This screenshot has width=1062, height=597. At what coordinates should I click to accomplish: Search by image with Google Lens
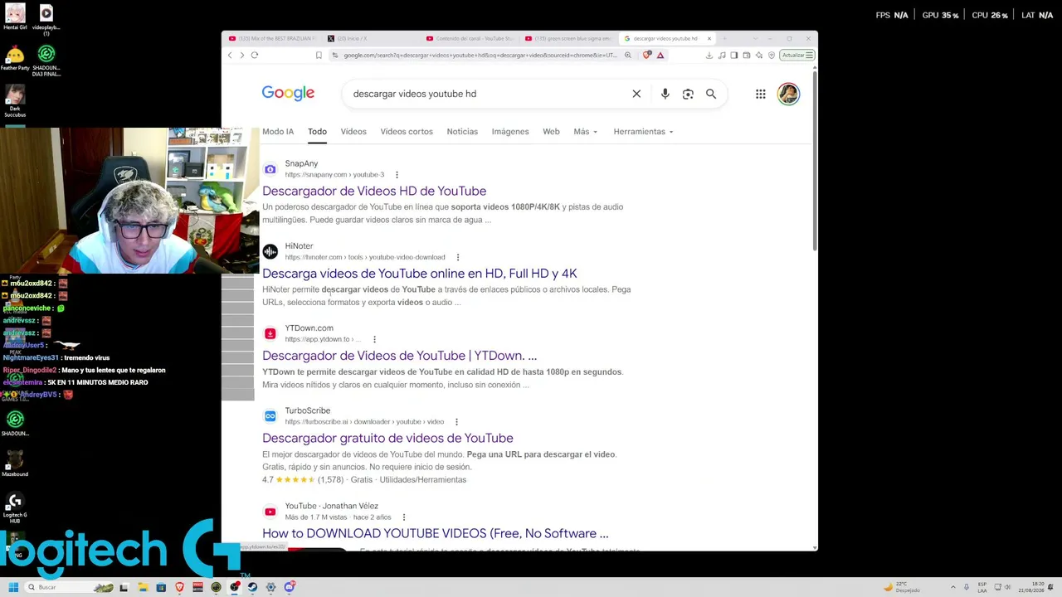pos(688,94)
